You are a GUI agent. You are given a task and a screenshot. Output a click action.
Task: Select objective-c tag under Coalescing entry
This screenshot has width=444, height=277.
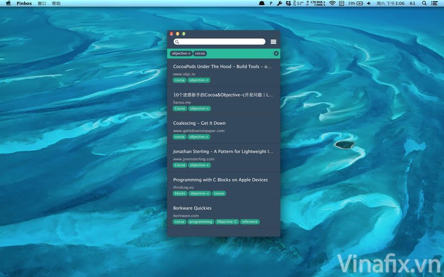point(199,137)
